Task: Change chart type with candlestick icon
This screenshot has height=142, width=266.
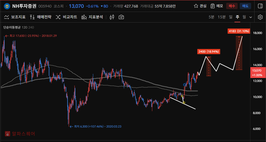Action: coord(112,17)
